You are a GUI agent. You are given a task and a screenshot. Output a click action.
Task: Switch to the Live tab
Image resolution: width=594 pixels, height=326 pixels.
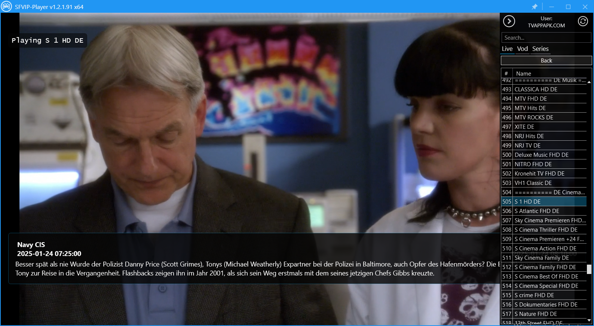coord(507,49)
